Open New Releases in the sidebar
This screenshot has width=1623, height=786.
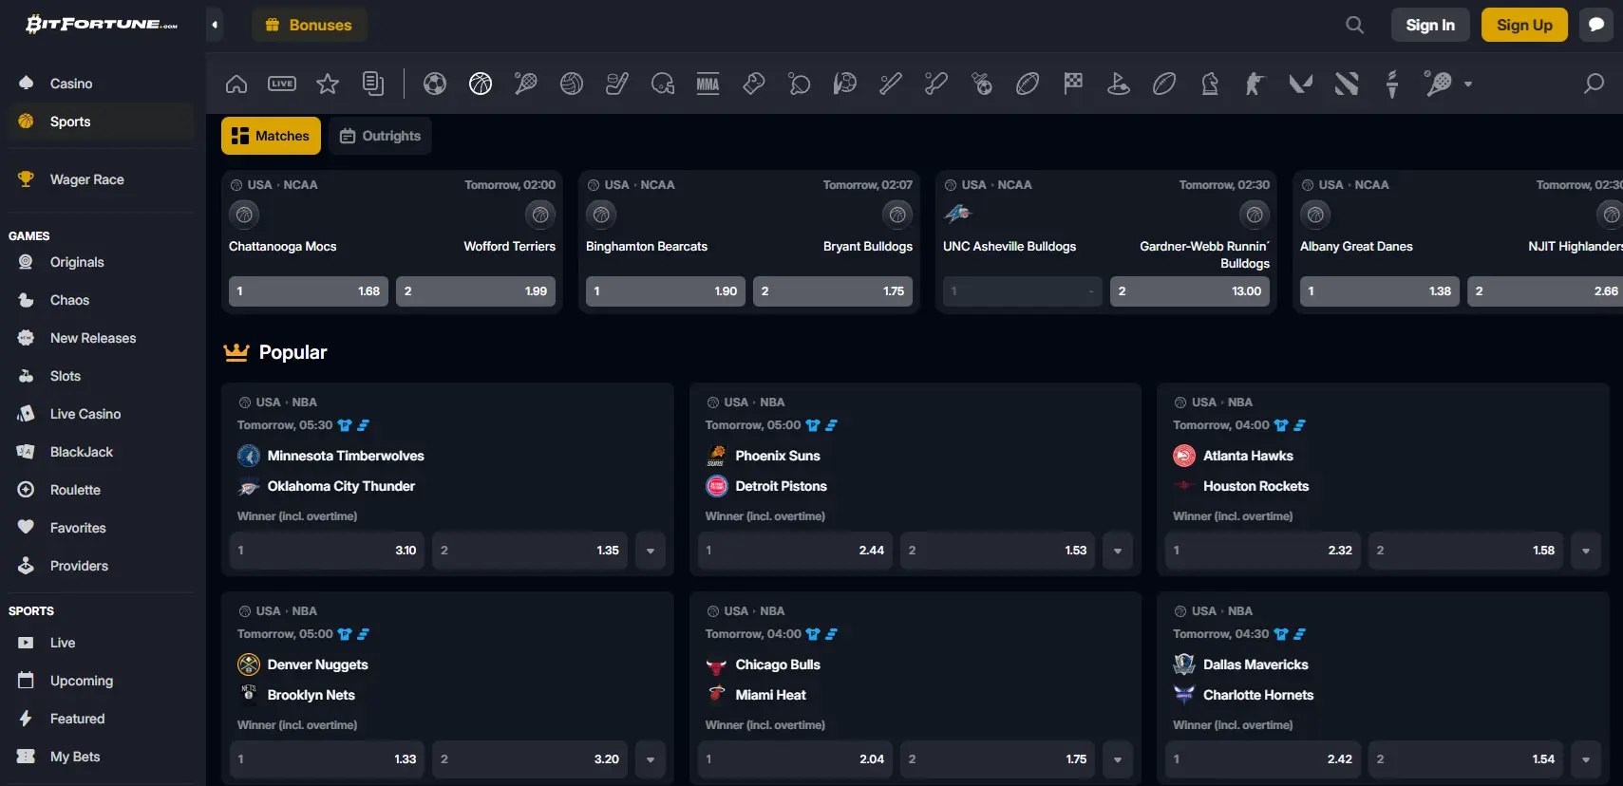101,338
